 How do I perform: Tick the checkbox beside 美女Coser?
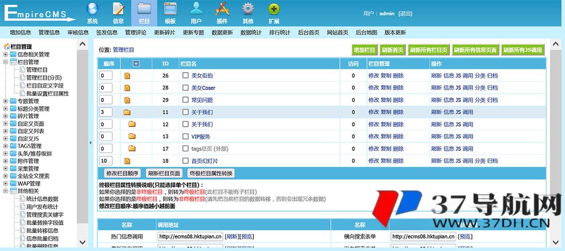click(186, 88)
